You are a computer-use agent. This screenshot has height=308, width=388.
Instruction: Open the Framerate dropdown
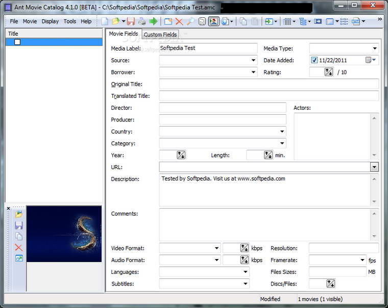[362, 260]
